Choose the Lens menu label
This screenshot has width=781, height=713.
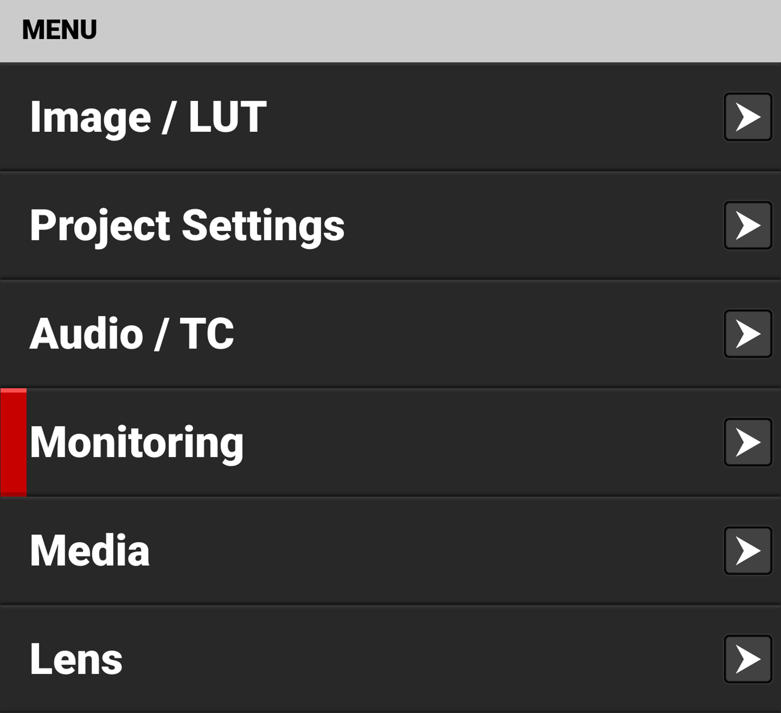76,659
